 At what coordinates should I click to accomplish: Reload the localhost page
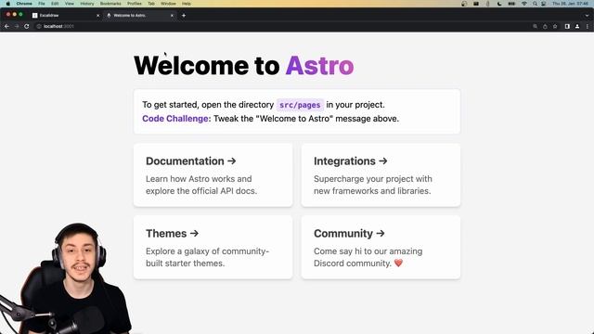tap(27, 26)
